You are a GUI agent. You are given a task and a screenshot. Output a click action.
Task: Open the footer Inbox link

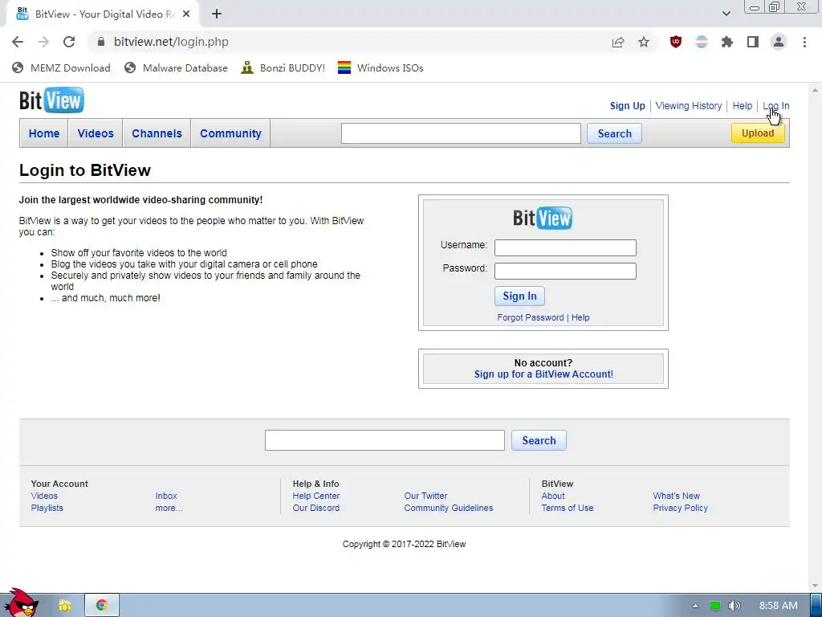(x=166, y=496)
